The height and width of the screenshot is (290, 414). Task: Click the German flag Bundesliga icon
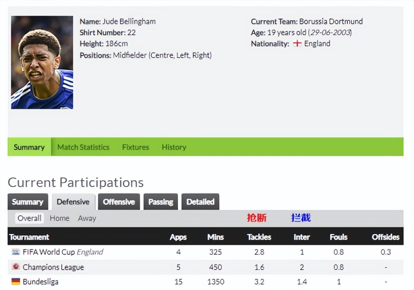point(16,282)
